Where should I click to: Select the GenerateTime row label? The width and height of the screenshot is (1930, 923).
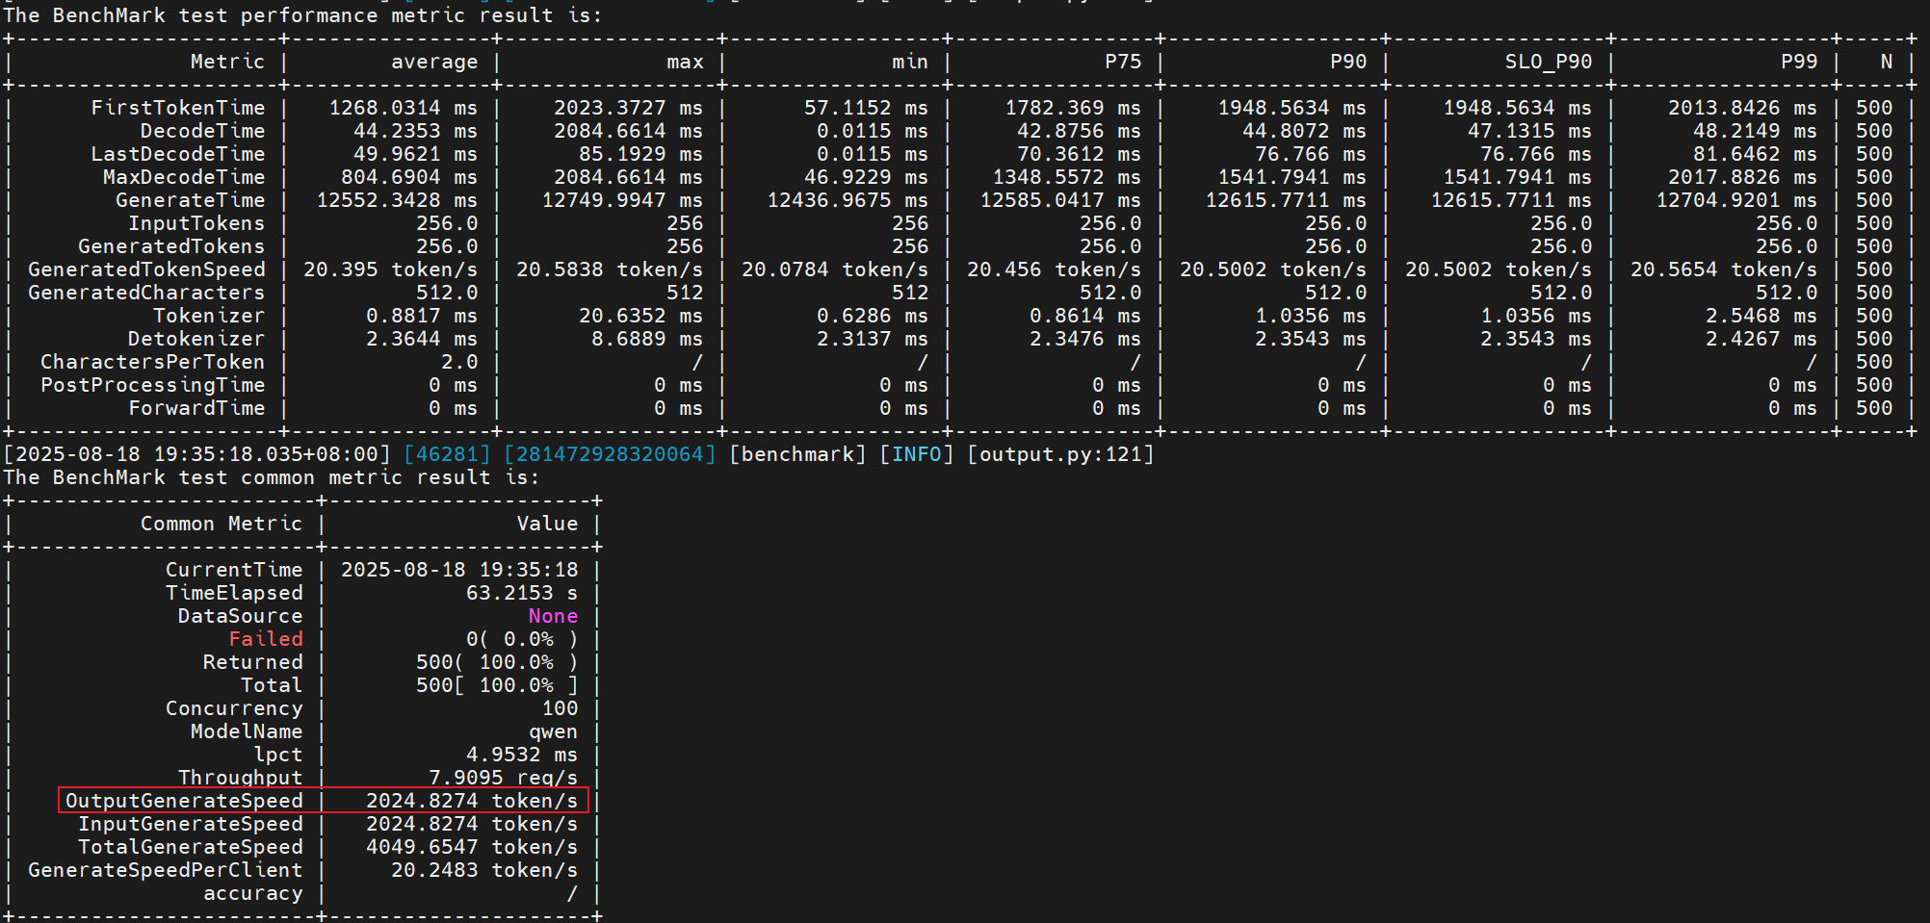click(x=191, y=200)
